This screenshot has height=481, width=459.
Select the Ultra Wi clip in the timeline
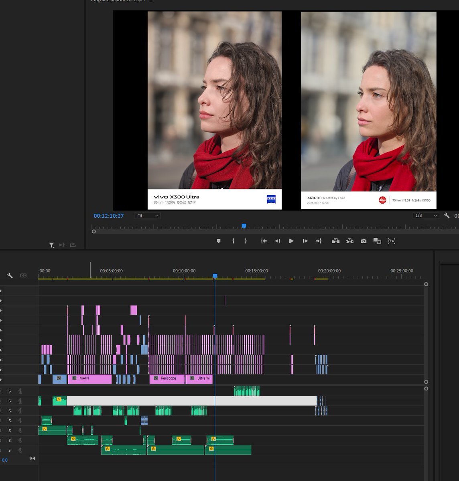tap(199, 379)
